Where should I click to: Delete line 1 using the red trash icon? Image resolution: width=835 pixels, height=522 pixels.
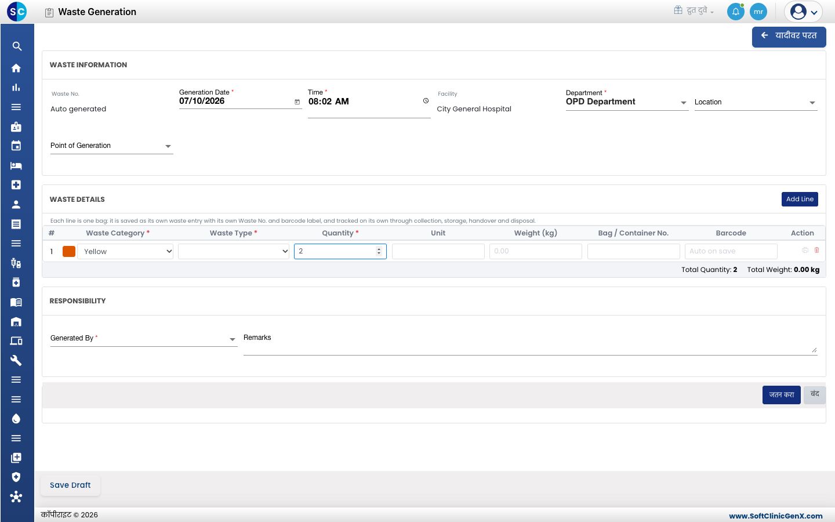[x=817, y=251]
